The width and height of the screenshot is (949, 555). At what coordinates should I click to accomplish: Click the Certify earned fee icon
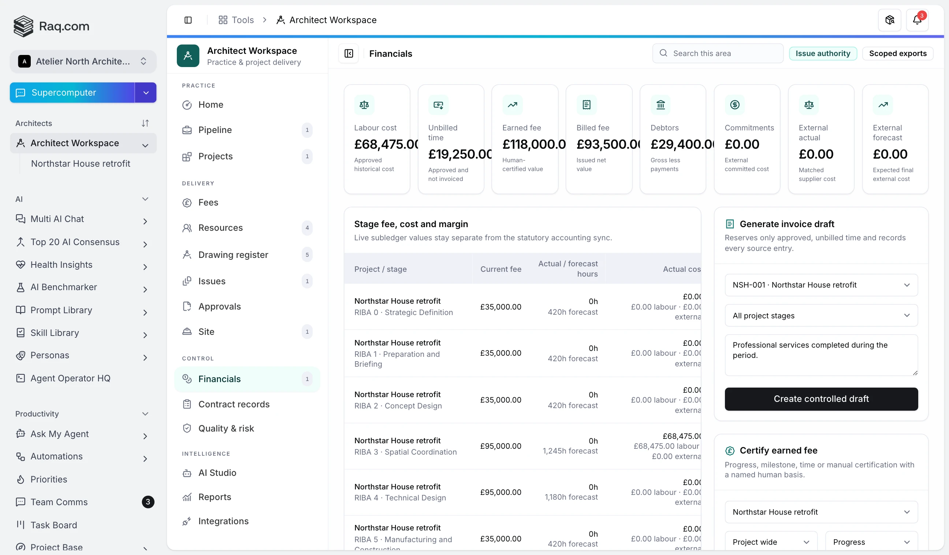pos(730,451)
